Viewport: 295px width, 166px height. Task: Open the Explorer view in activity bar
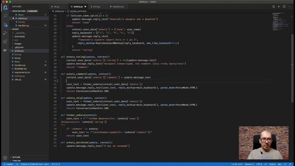pyautogui.click(x=5, y=7)
